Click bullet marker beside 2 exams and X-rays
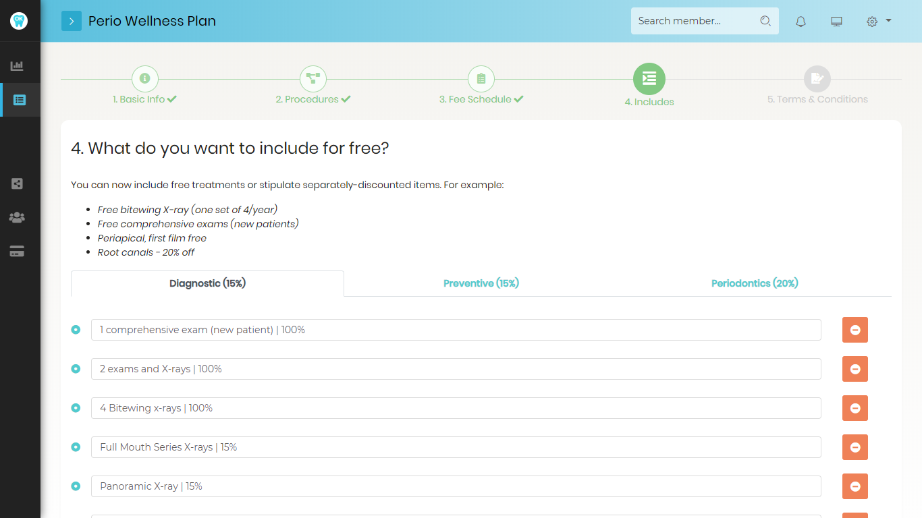Screen dimensions: 922x518 tap(76, 369)
